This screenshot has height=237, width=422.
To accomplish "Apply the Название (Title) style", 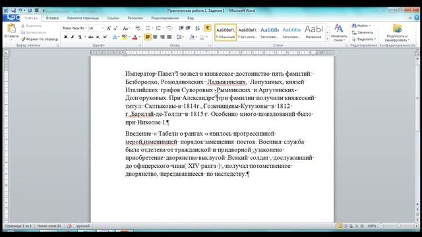I will click(x=314, y=32).
